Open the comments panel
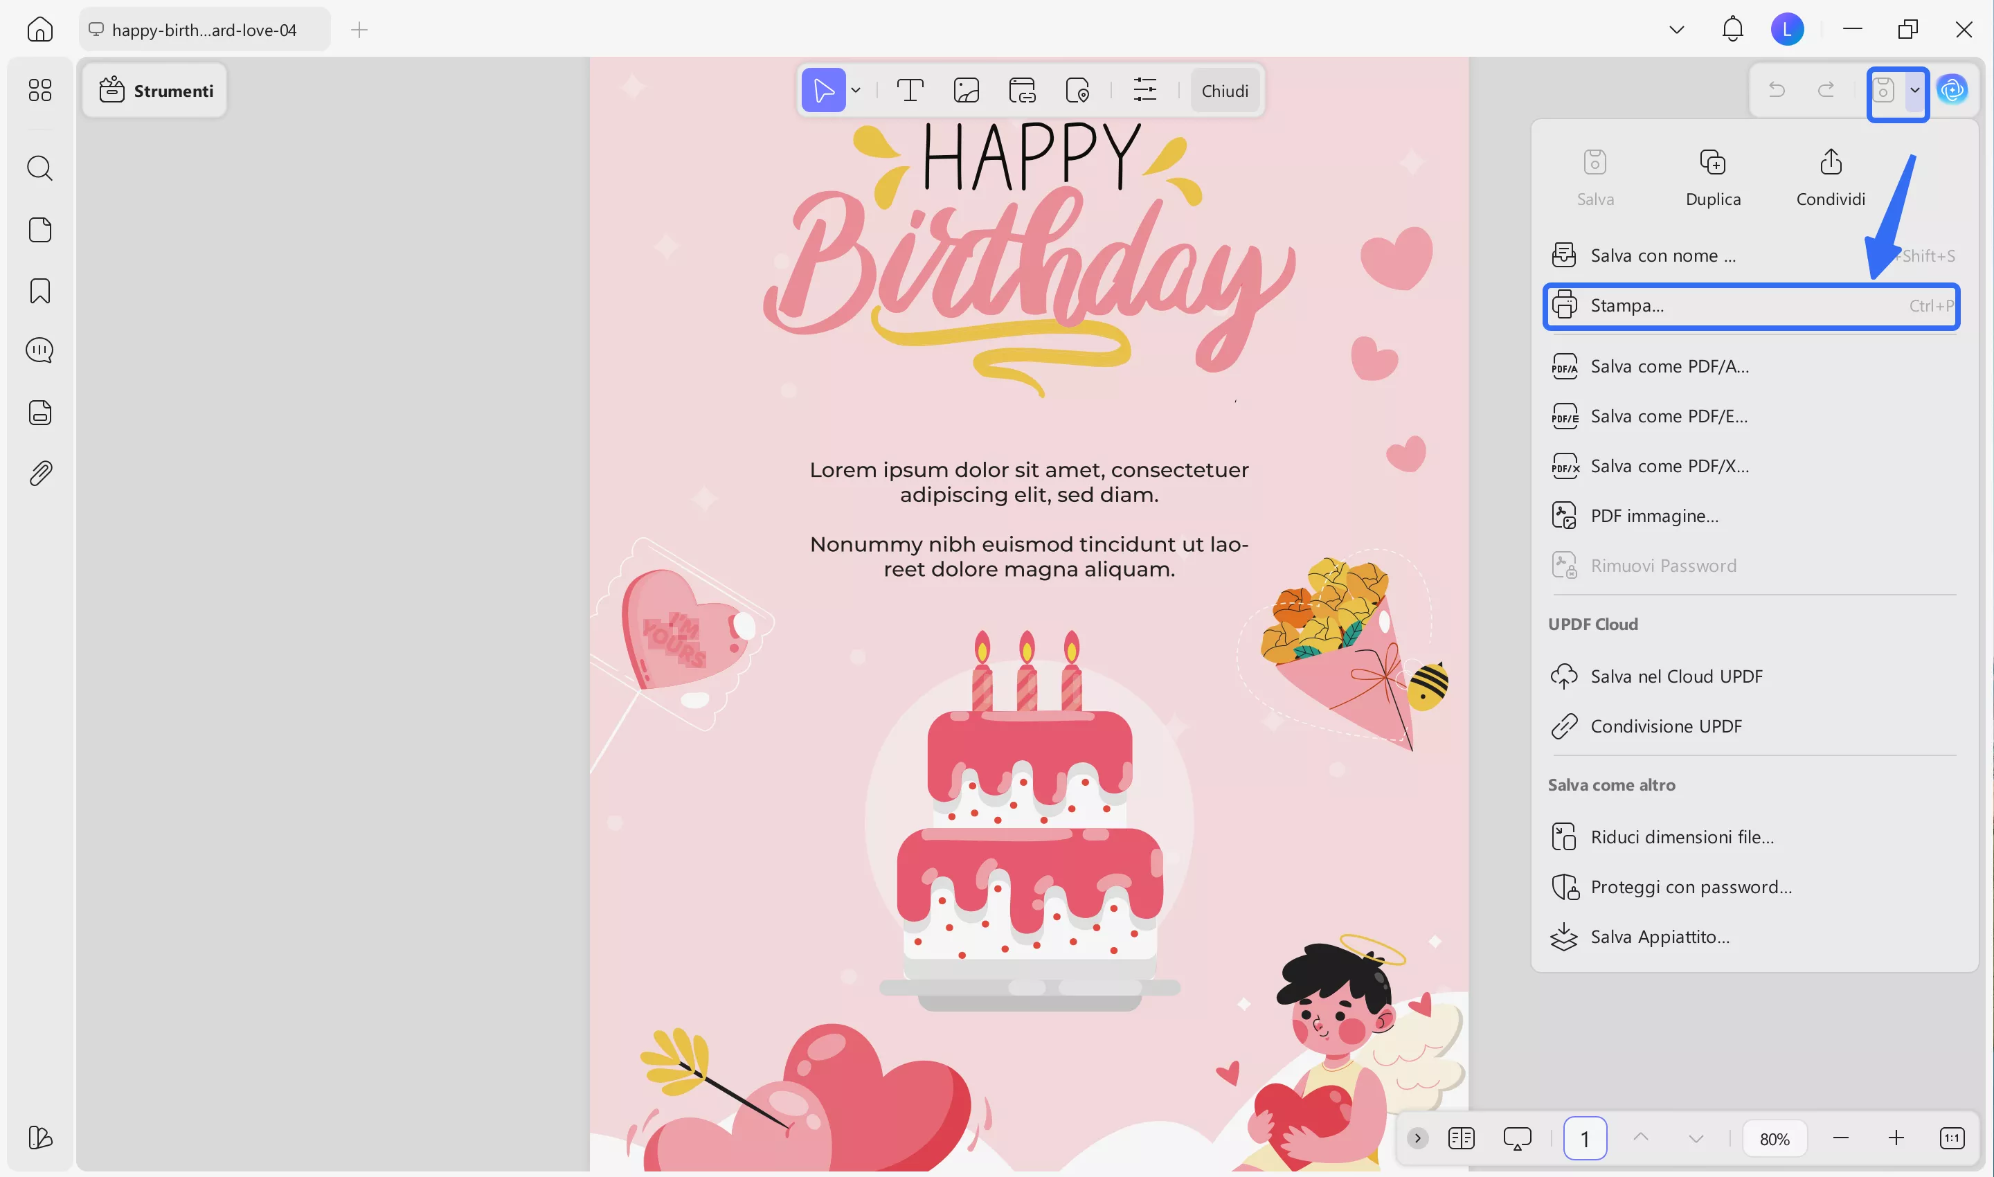1994x1177 pixels. (39, 350)
